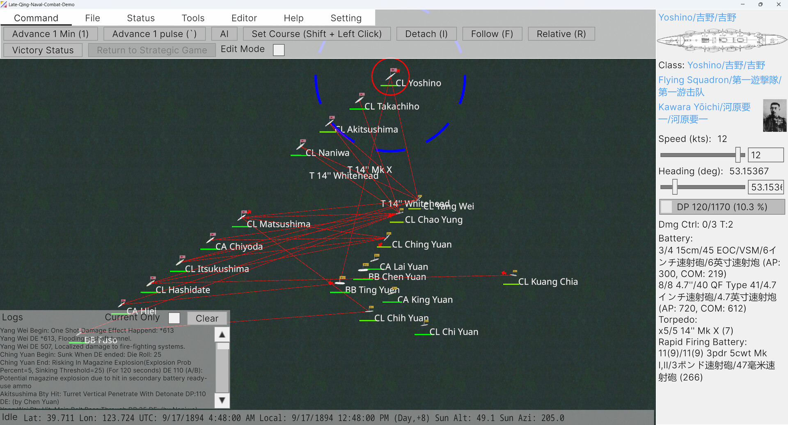The image size is (788, 425).
Task: Enable the Edit Mode checkbox
Action: pos(279,50)
